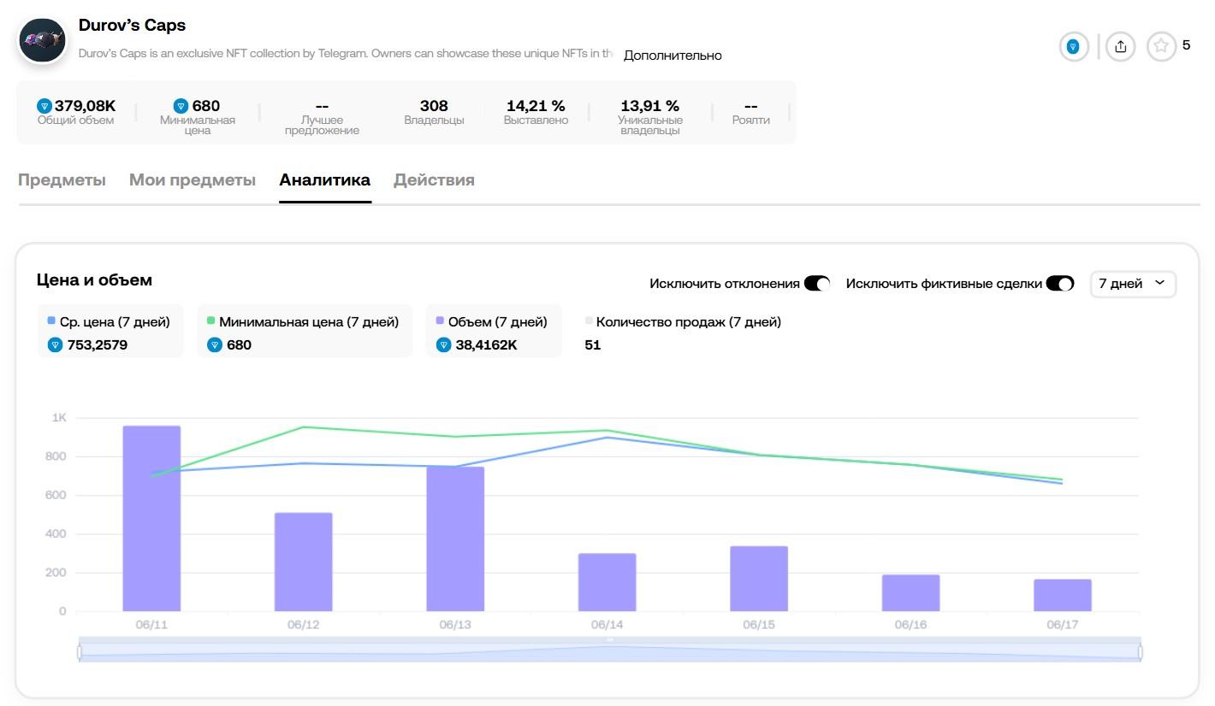Image resolution: width=1215 pixels, height=706 pixels.
Task: Click the volume value 38,4162K
Action: click(x=485, y=345)
